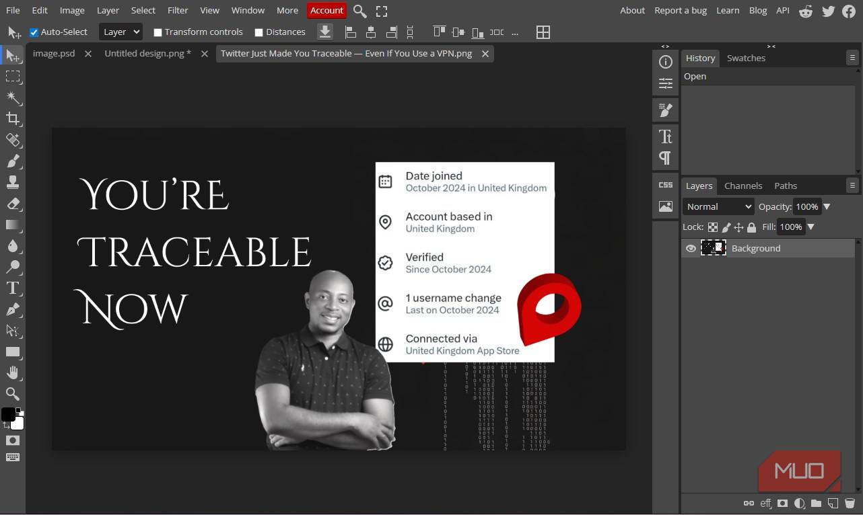Select the Crop tool

point(13,119)
